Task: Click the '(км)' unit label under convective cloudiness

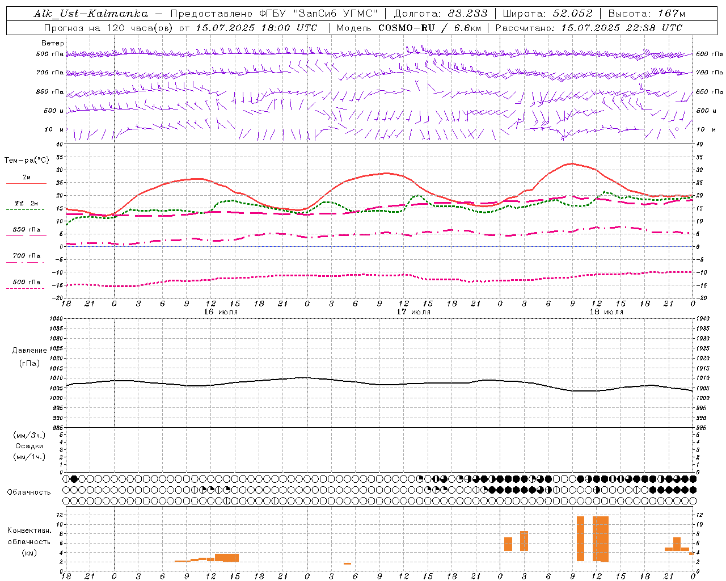Action: 29,552
